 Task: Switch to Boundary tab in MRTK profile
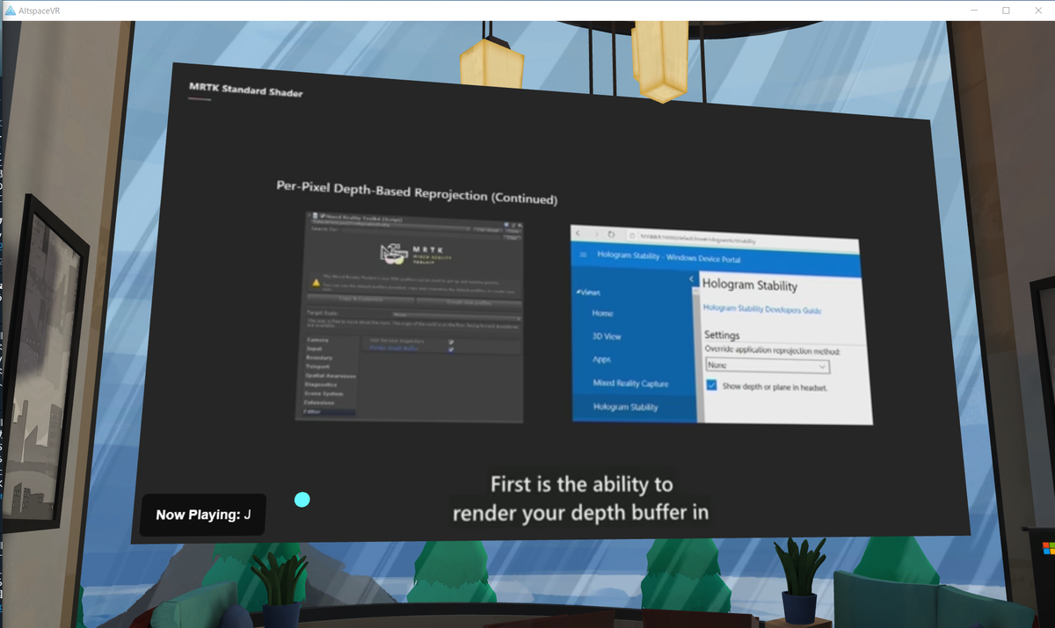pos(319,357)
